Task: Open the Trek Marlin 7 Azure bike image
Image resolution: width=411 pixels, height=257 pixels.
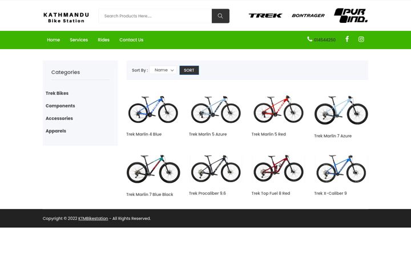Action: (x=341, y=110)
